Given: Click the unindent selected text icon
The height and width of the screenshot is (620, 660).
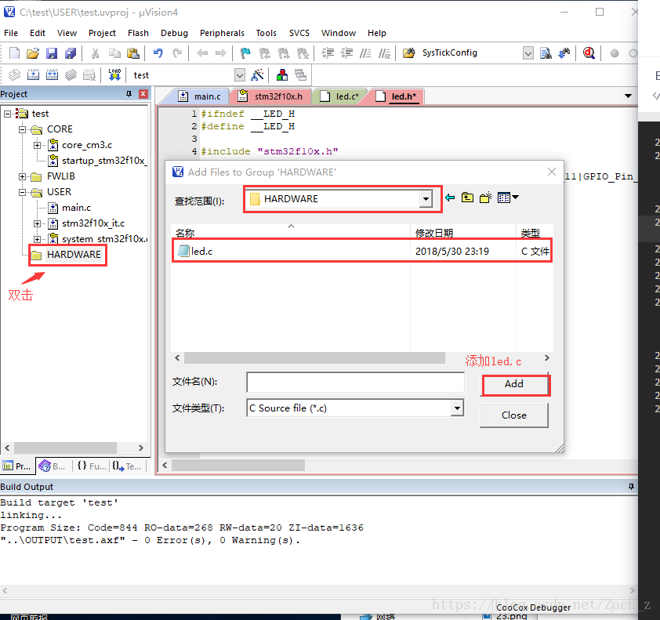Looking at the screenshot, I should click(346, 53).
